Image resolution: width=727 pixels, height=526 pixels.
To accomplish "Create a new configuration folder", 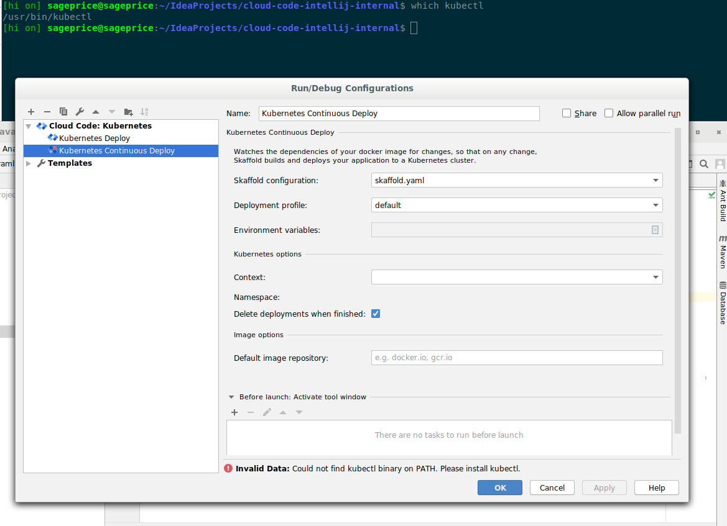I will click(128, 112).
